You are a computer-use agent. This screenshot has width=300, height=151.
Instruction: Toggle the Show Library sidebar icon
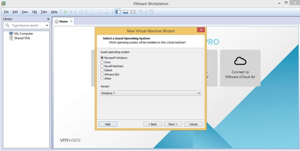(x=118, y=12)
